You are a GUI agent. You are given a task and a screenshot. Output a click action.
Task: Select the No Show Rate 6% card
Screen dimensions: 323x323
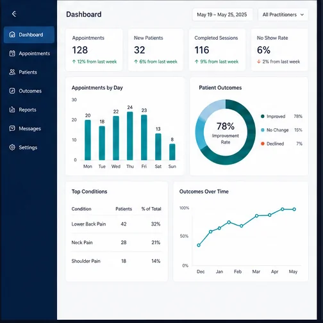pos(279,50)
